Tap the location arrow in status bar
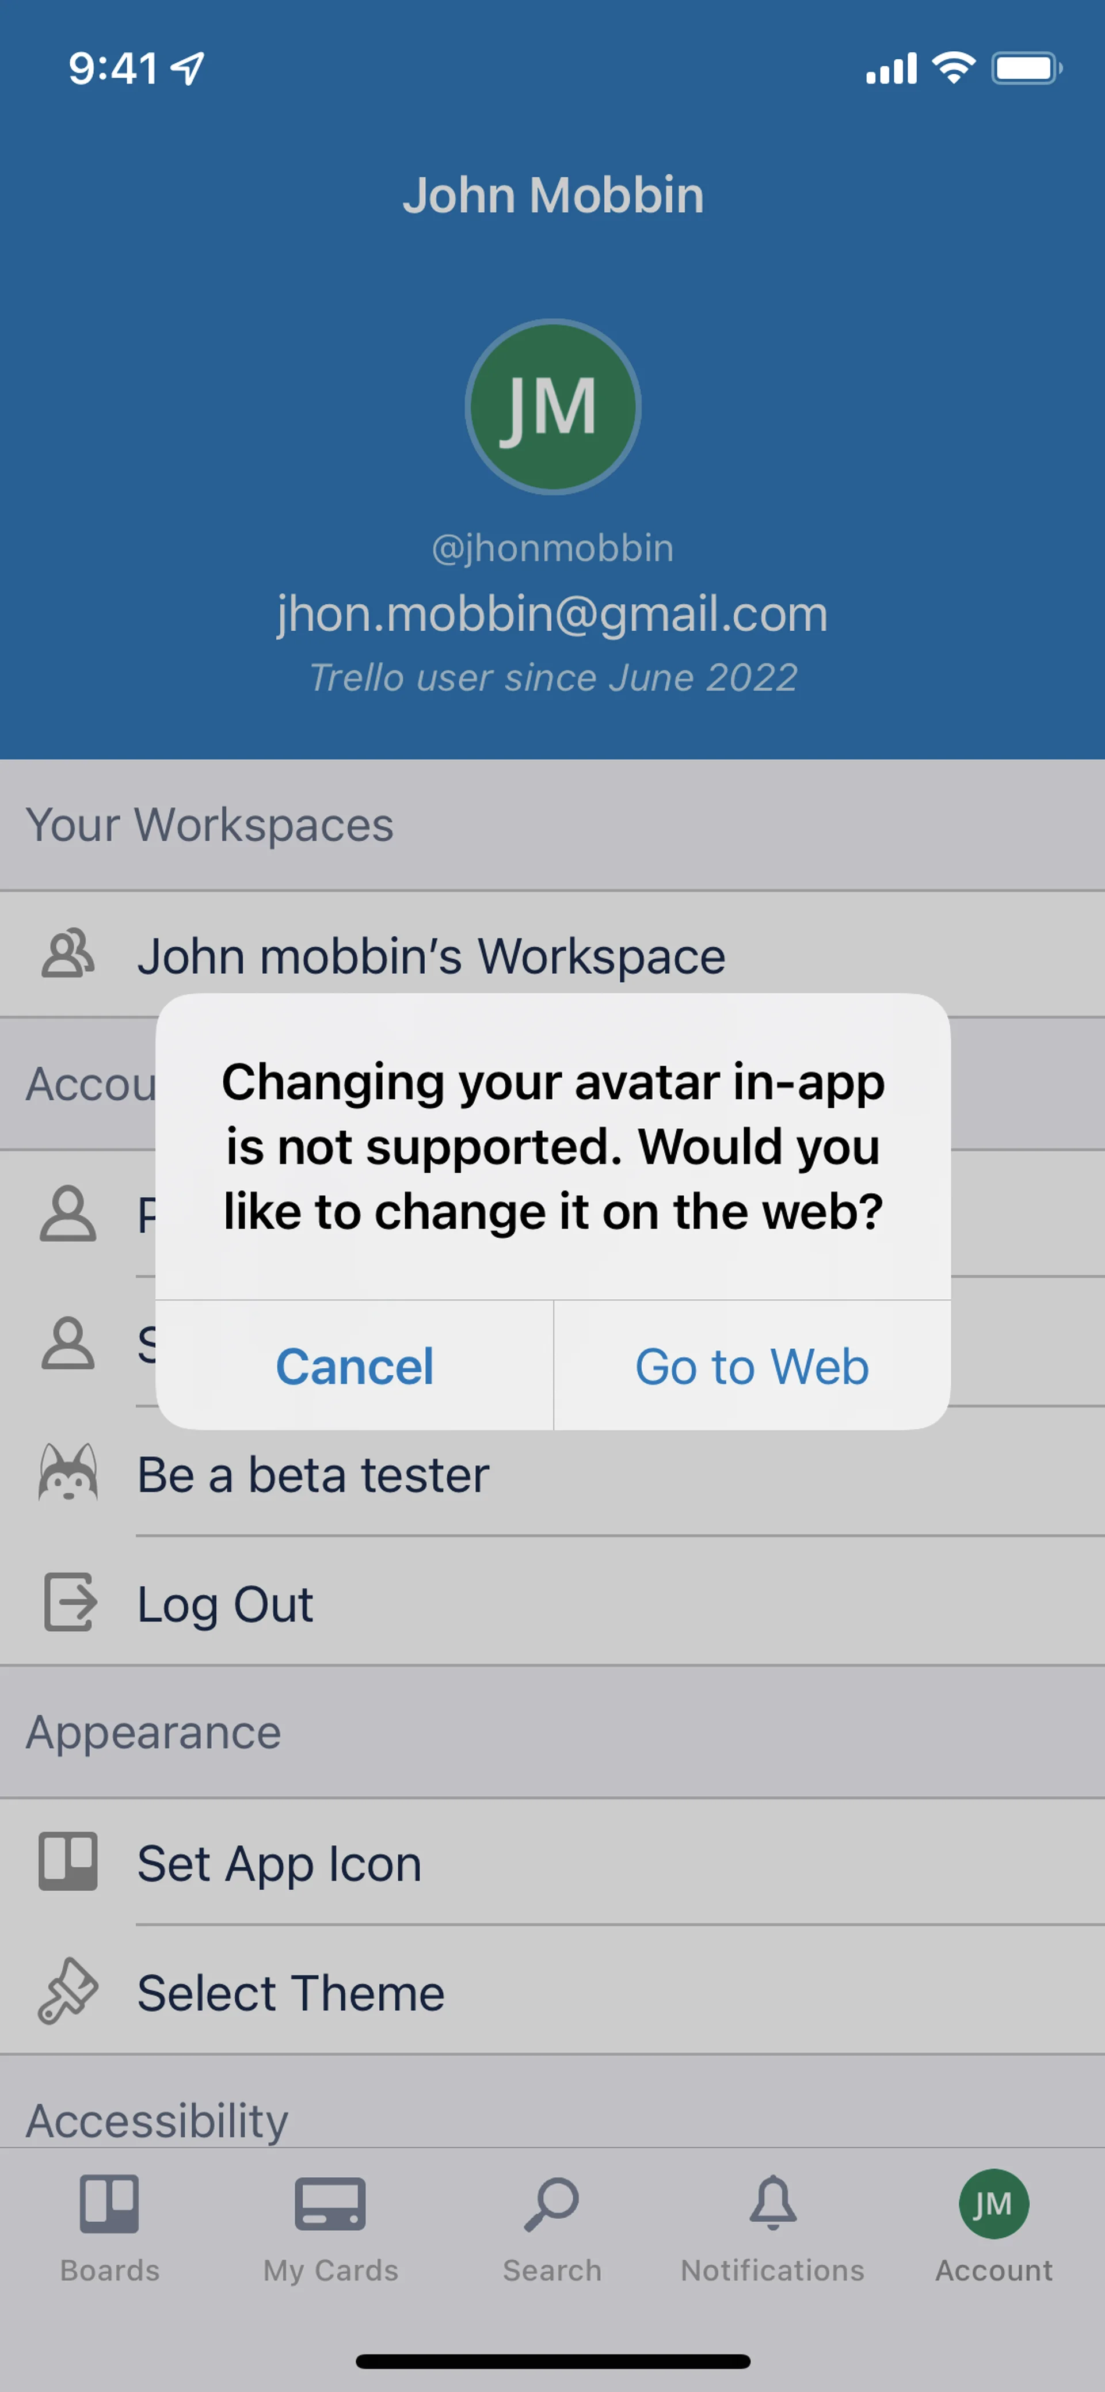Image resolution: width=1105 pixels, height=2392 pixels. pos(189,68)
